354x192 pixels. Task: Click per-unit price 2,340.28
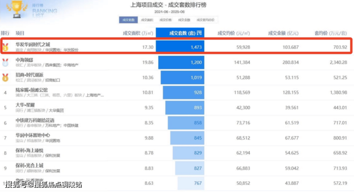pos(338,62)
